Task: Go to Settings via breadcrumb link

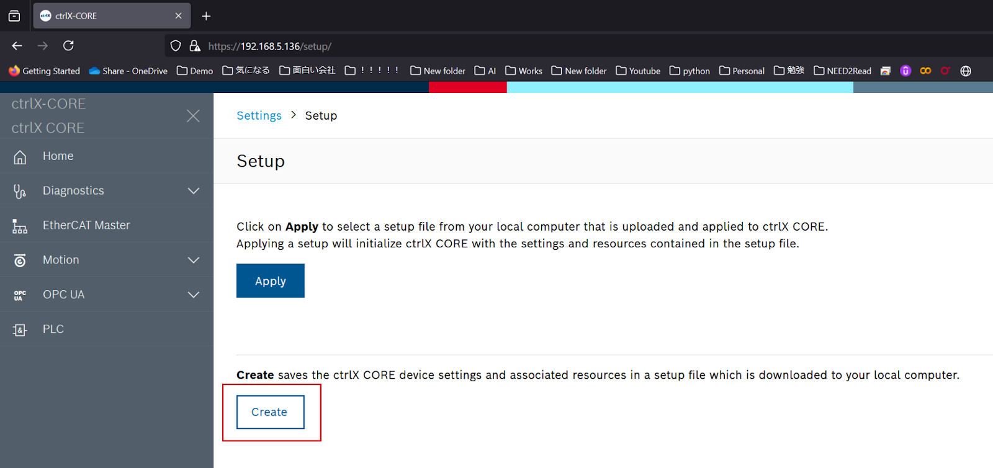Action: point(259,116)
